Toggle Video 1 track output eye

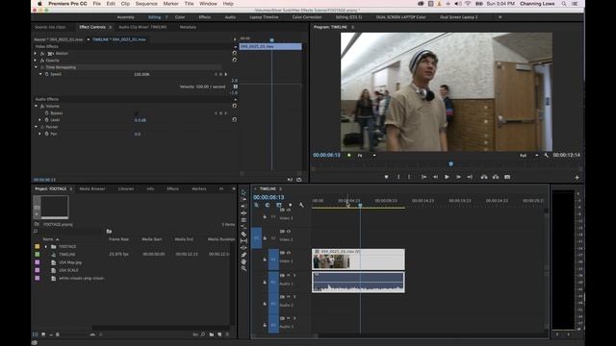(289, 253)
